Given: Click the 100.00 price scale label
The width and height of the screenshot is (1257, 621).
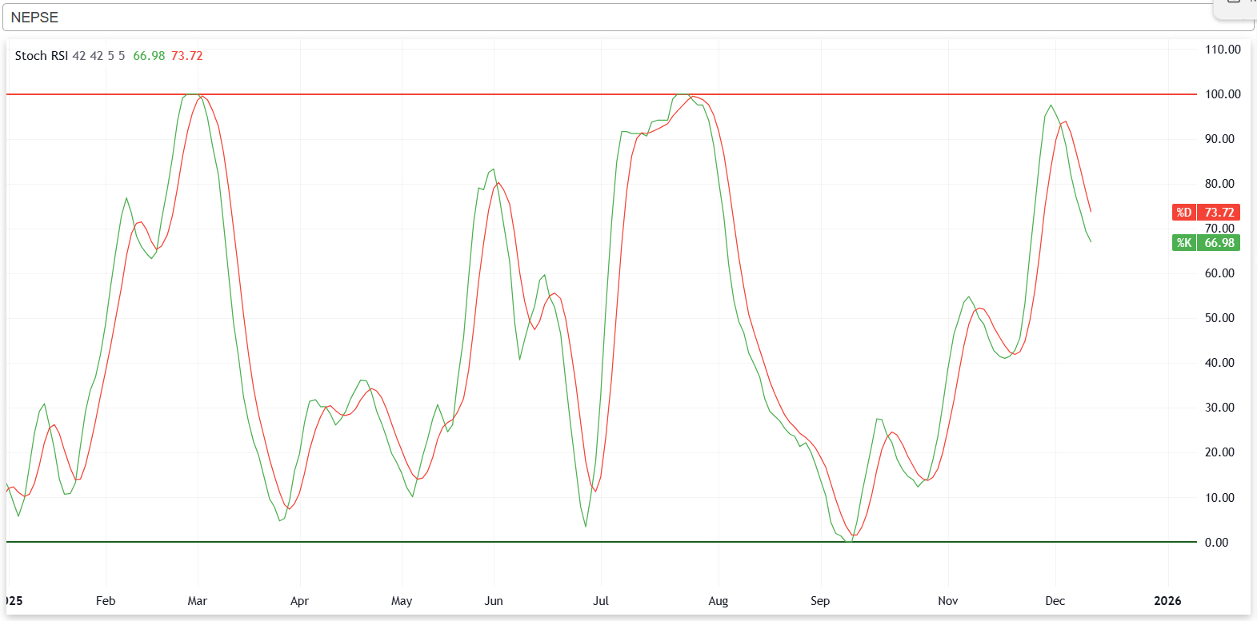Looking at the screenshot, I should click(x=1223, y=94).
